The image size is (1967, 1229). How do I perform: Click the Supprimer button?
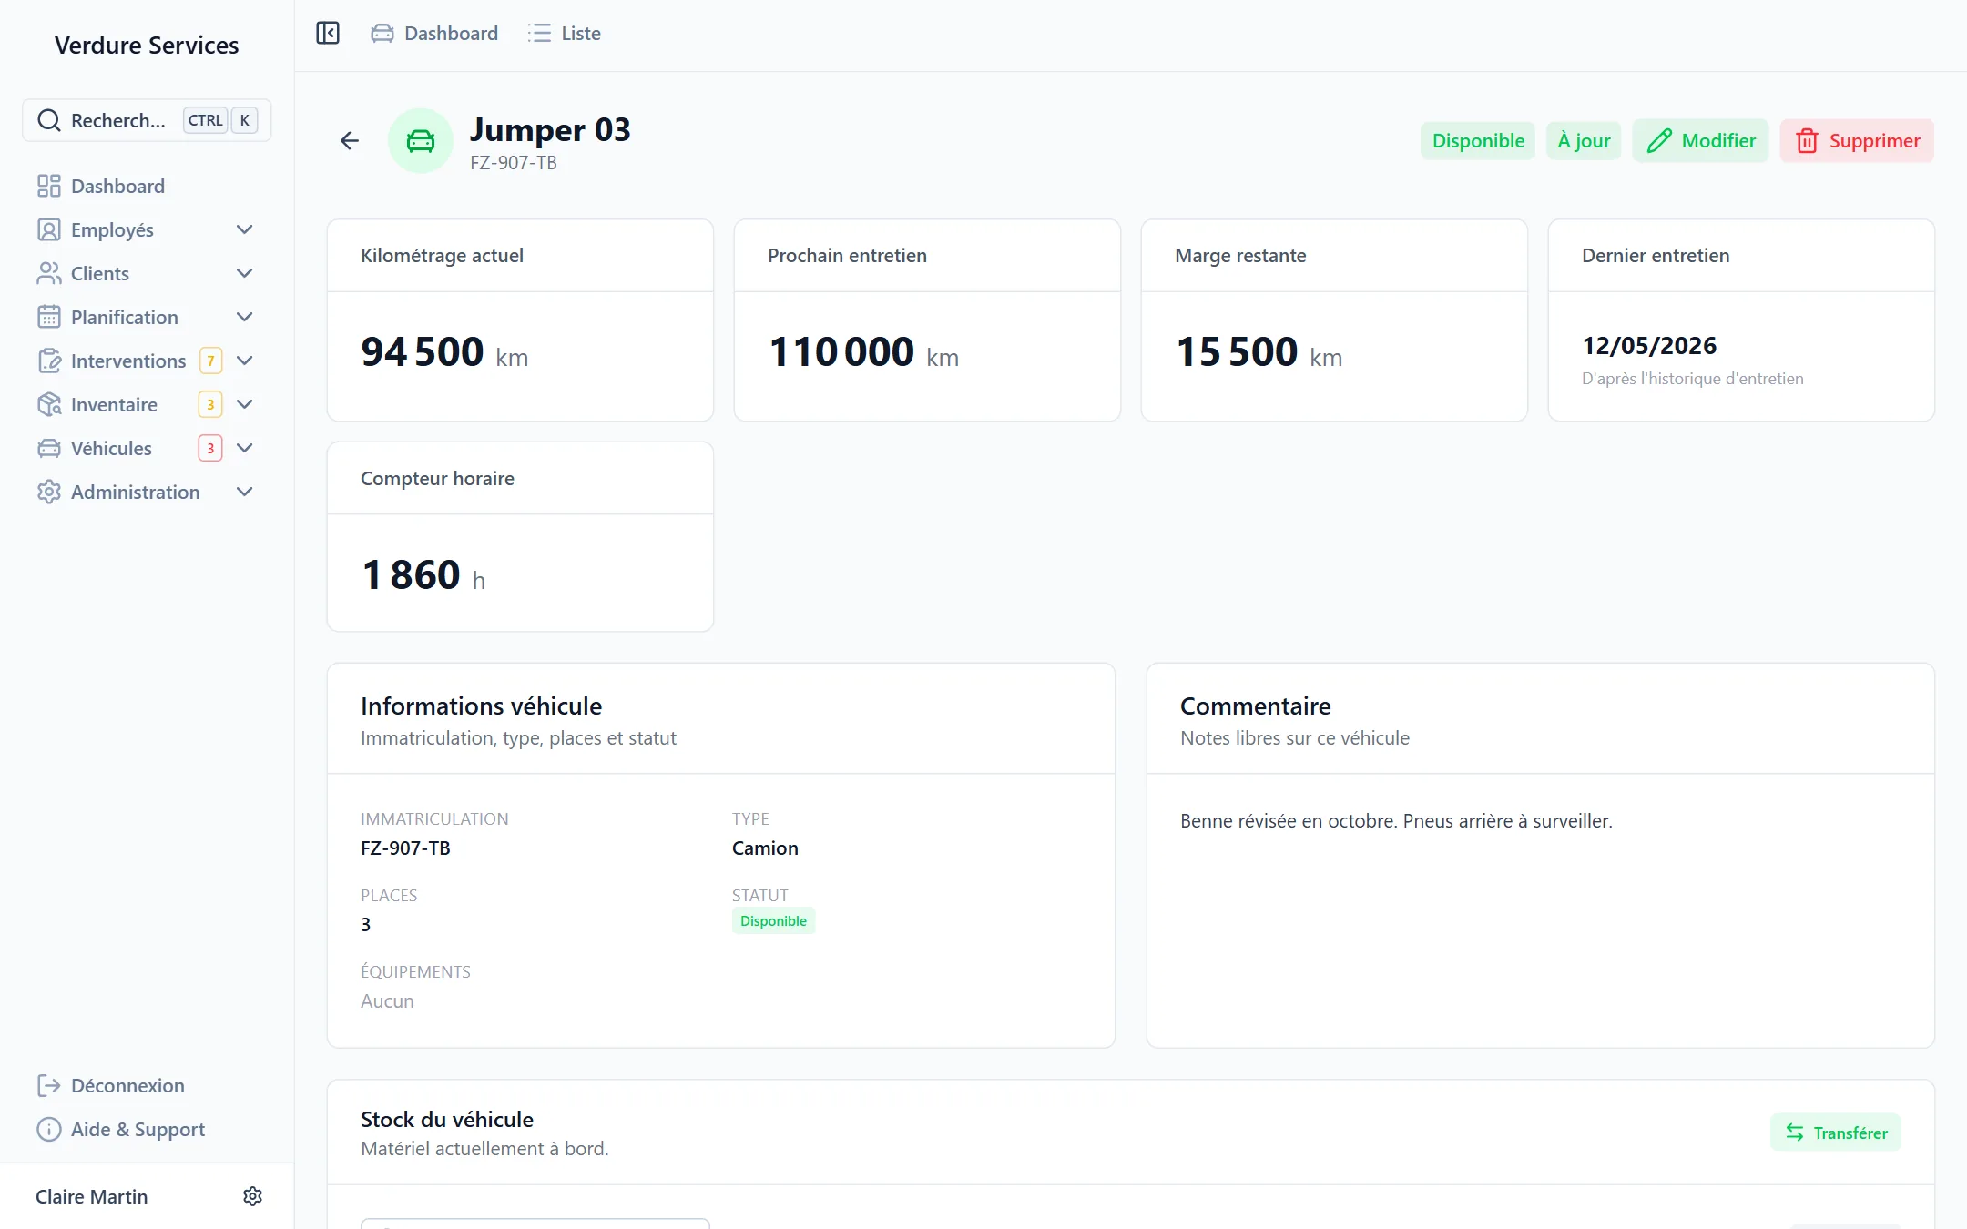[1857, 140]
